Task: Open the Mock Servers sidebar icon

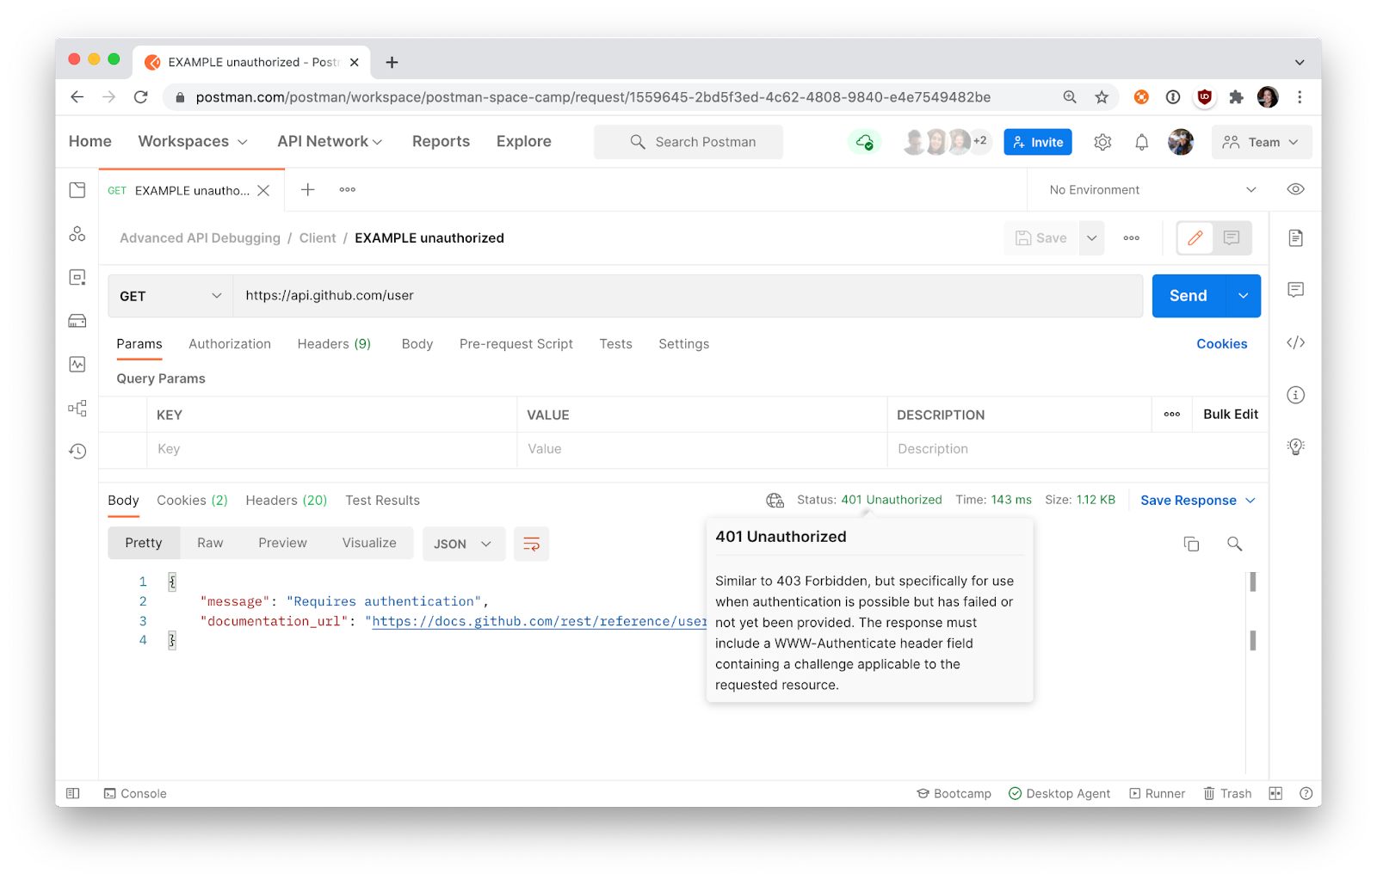Action: [77, 321]
